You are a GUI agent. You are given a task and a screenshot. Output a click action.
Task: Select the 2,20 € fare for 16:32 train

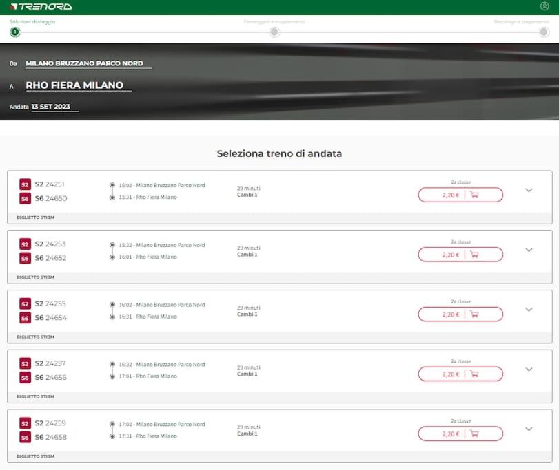(451, 374)
